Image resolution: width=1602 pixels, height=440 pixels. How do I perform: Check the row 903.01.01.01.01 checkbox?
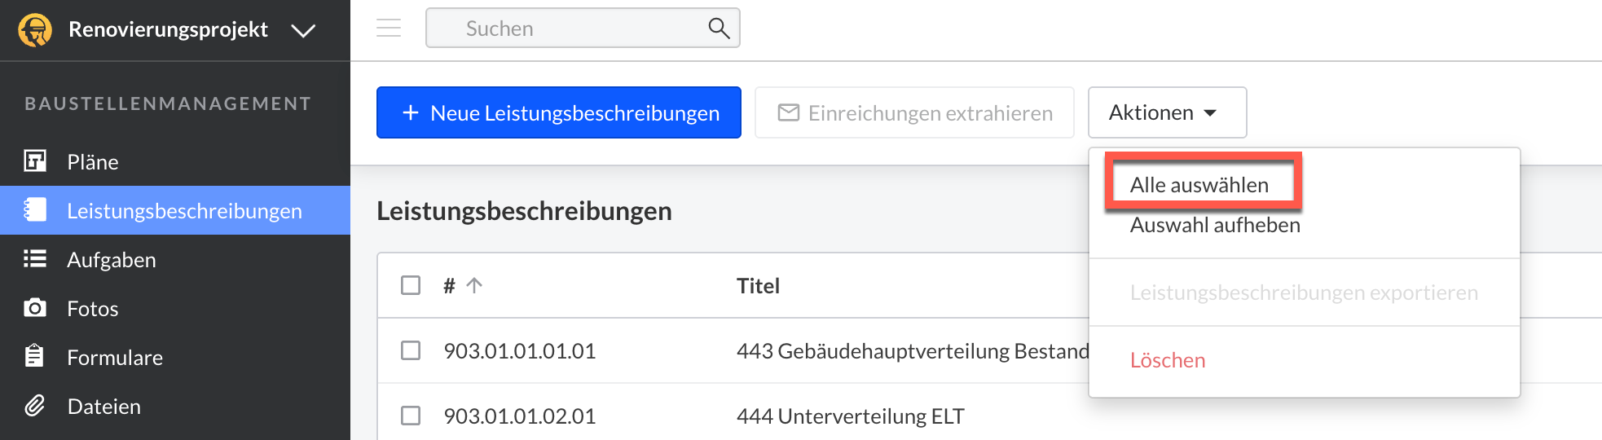click(x=411, y=350)
